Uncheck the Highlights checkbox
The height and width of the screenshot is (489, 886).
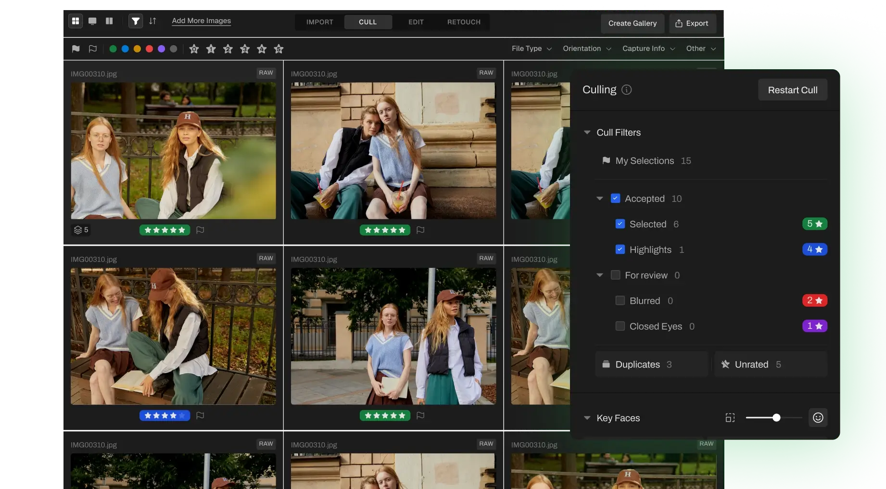(620, 249)
